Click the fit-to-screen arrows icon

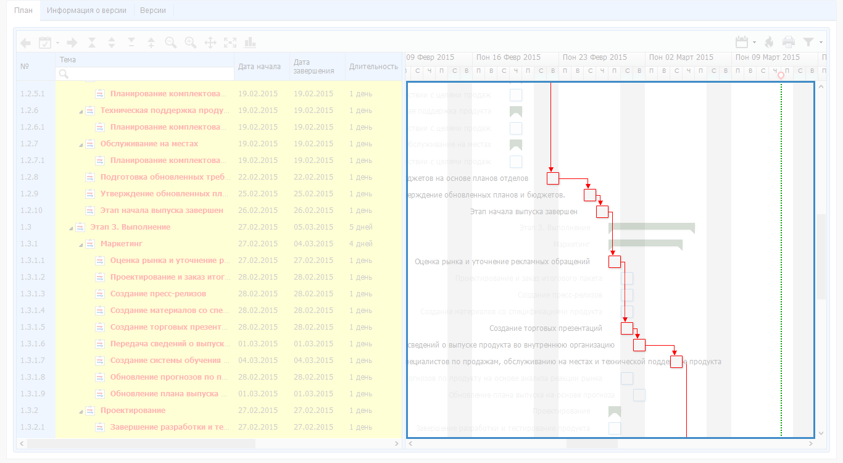coord(230,43)
